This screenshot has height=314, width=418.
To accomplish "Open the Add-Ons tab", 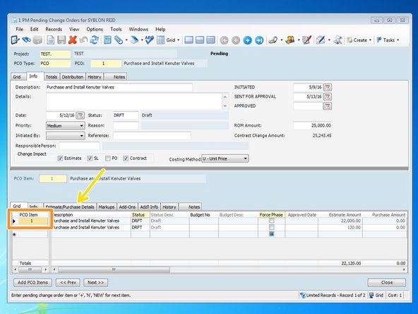I will click(x=127, y=207).
